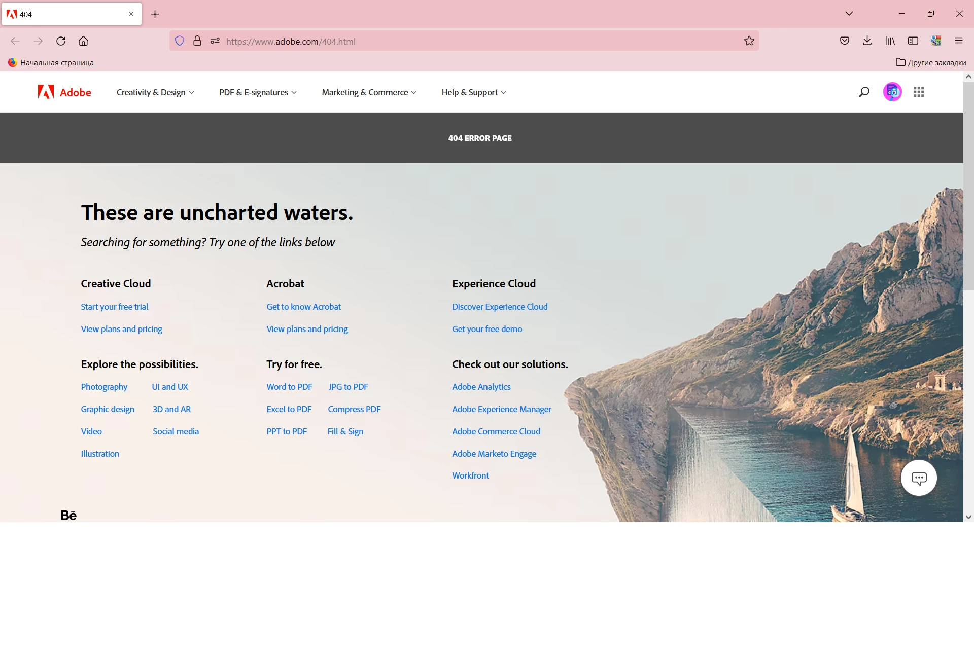Open the Help & Support dropdown

(x=474, y=92)
